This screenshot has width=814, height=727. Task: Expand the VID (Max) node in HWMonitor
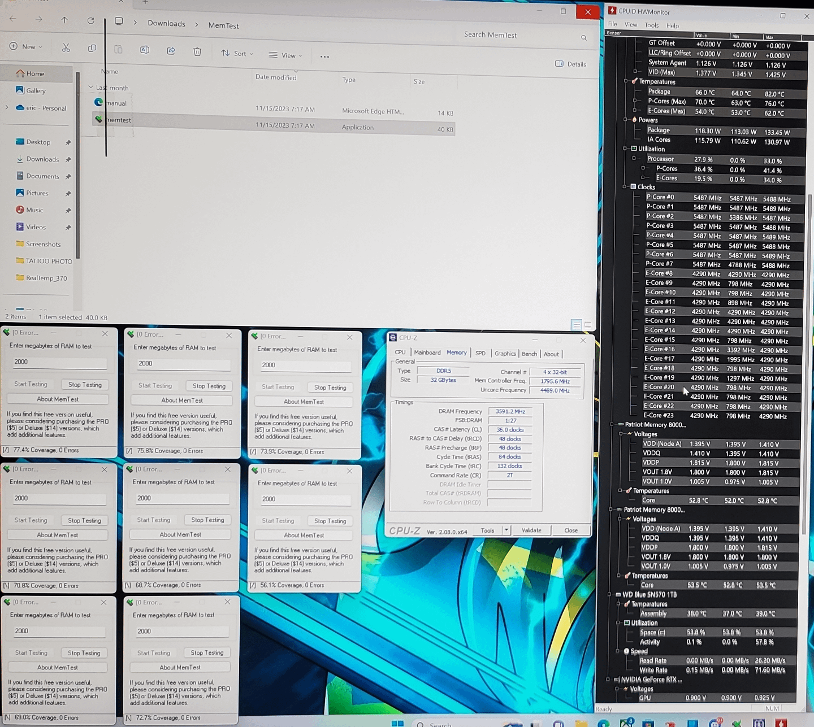[x=635, y=72]
